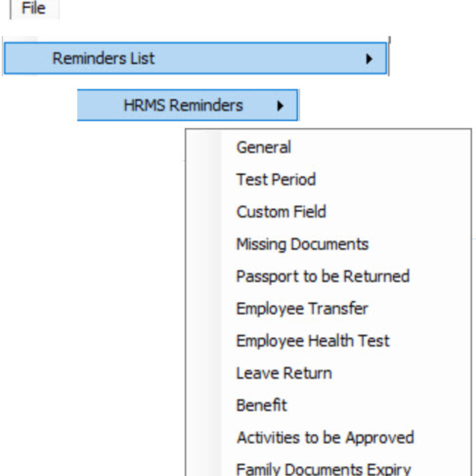Select the Reminders List menu entry
Viewport: 476px width, 476px height.
tap(103, 59)
